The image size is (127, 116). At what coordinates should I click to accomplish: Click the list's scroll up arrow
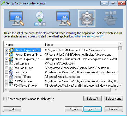(x=120, y=44)
